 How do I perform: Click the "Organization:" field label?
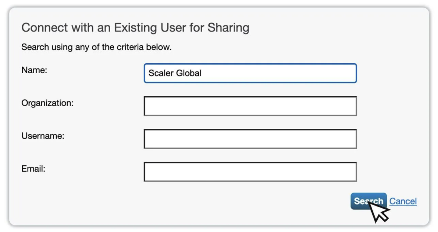pyautogui.click(x=47, y=103)
